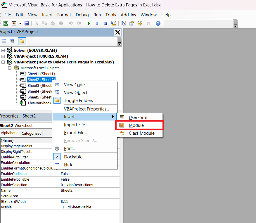Viewport: 256px width, 223px height.
Task: Switch to the Alphabetic properties tab
Action: (x=10, y=133)
